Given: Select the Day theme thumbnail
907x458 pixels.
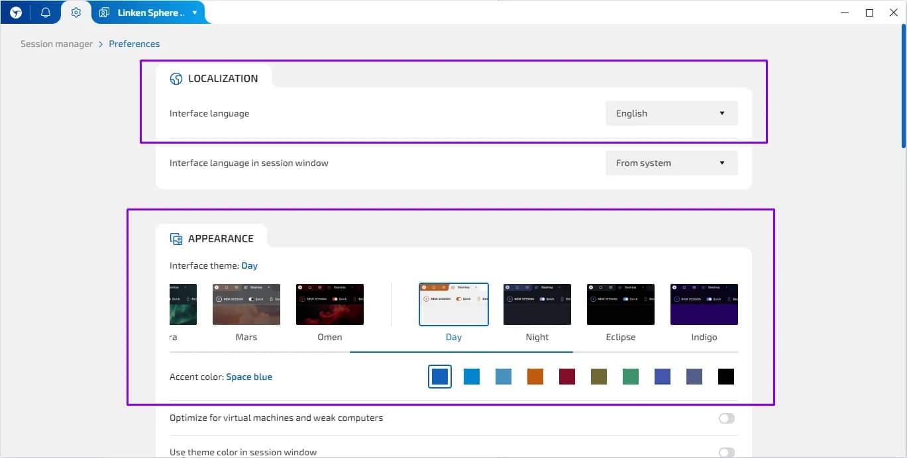Looking at the screenshot, I should click(454, 304).
